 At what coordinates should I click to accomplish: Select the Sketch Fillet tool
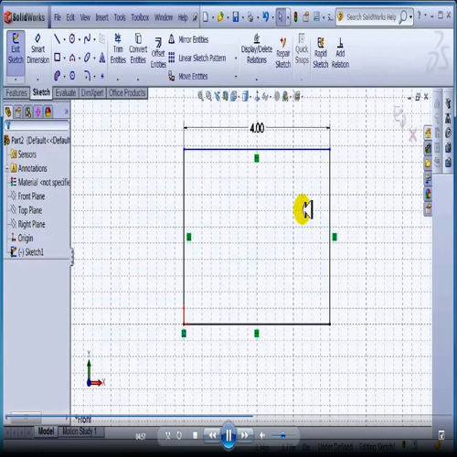point(87,75)
